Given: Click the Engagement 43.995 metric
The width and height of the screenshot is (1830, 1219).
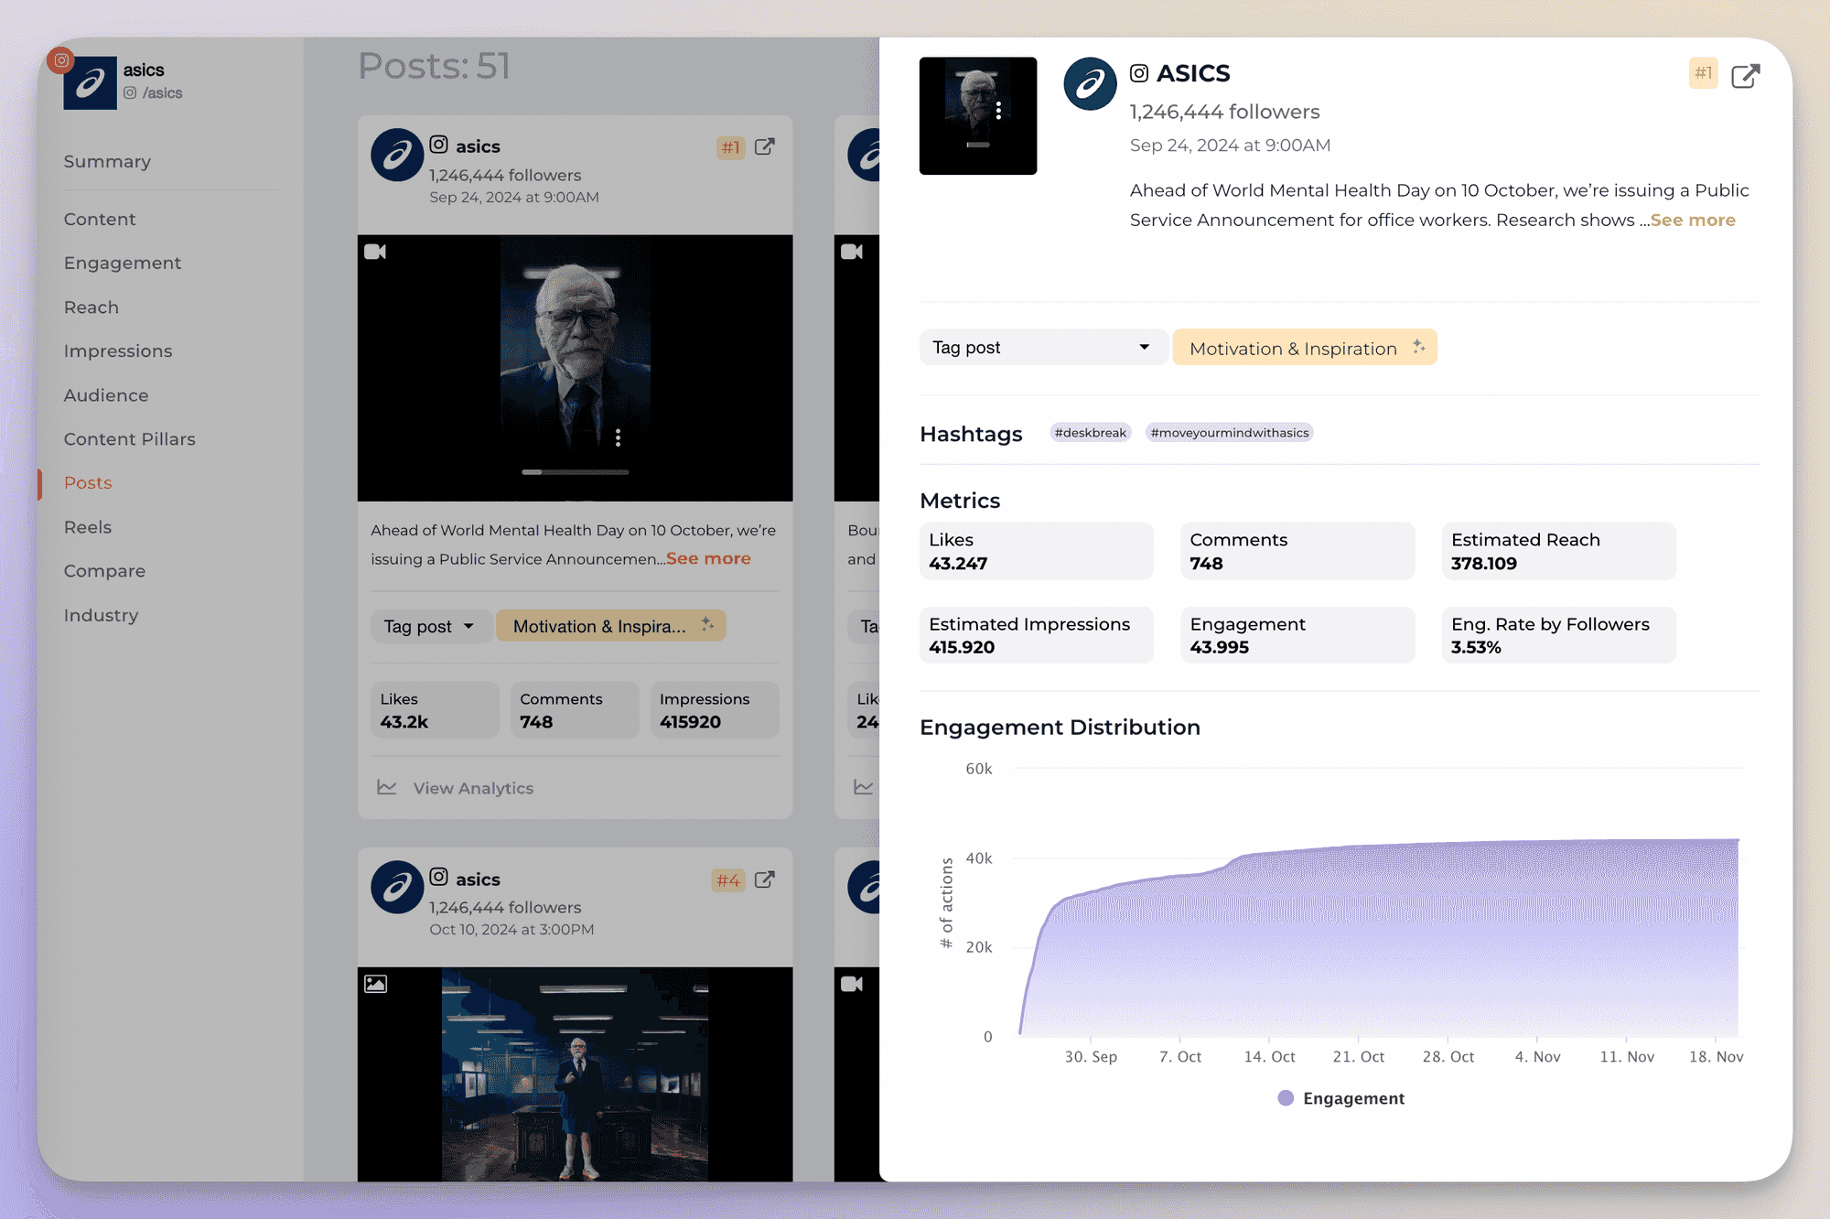Looking at the screenshot, I should [x=1297, y=635].
